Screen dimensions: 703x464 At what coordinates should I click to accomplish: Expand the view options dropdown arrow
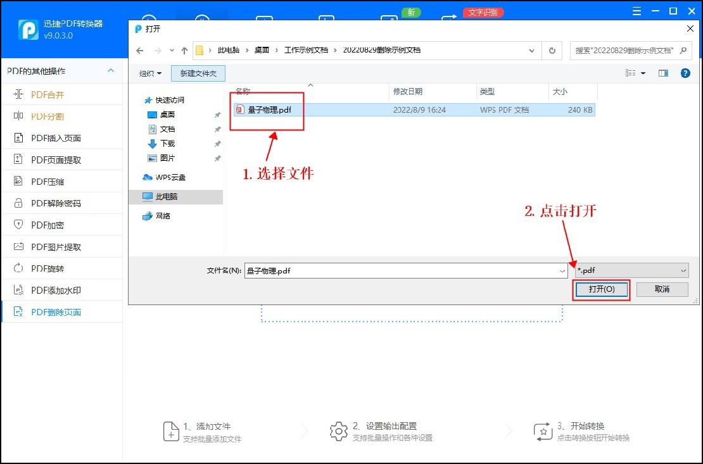tap(642, 73)
